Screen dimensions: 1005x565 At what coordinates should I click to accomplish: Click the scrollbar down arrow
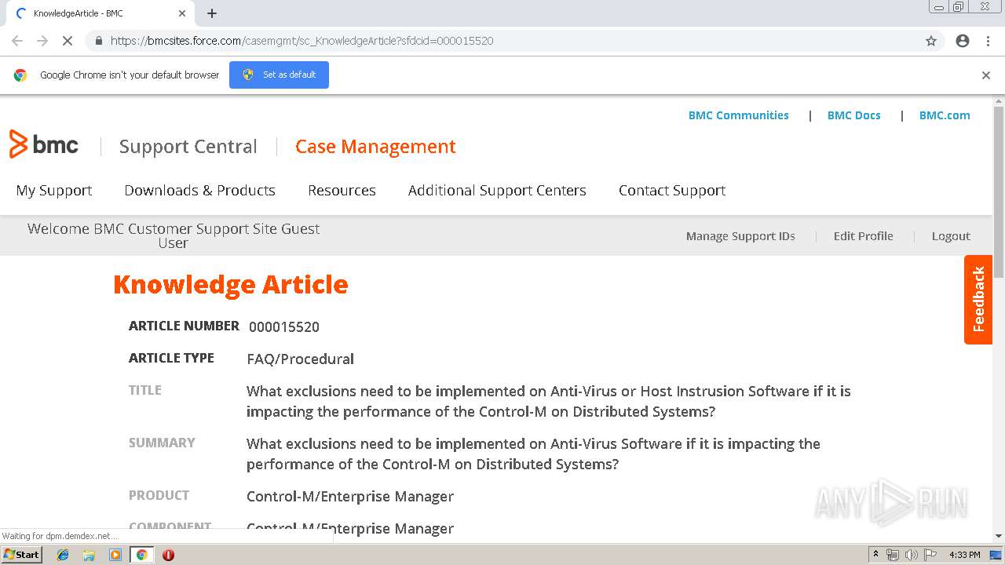tap(999, 536)
